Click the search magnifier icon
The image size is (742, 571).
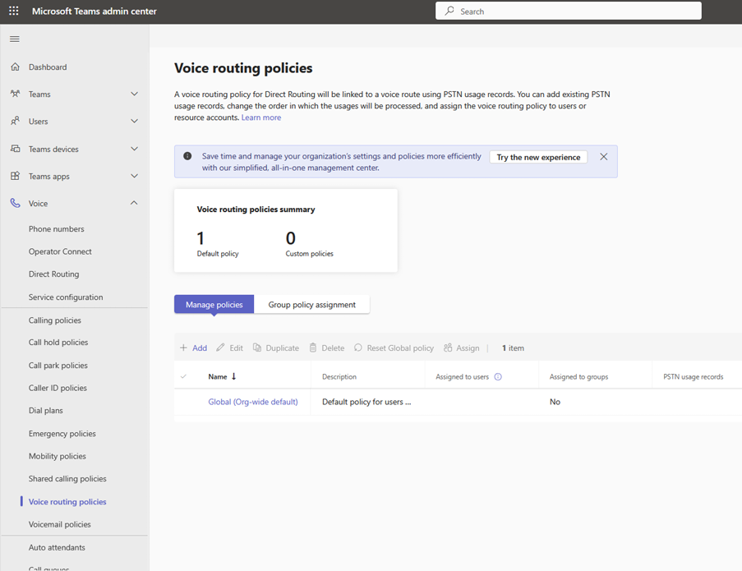449,11
